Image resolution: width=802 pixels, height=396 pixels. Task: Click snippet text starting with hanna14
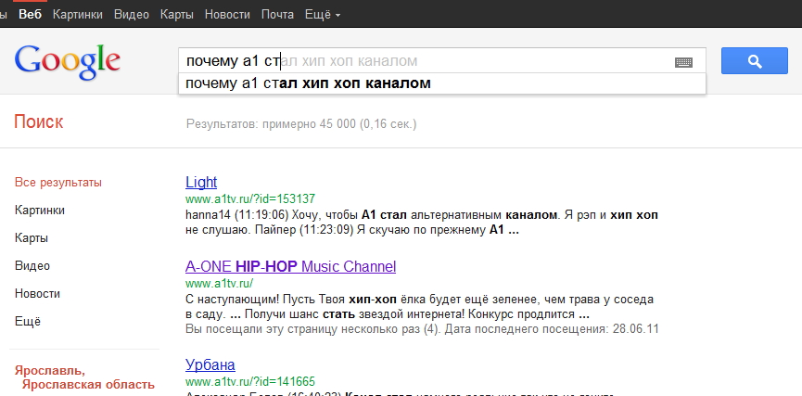422,223
